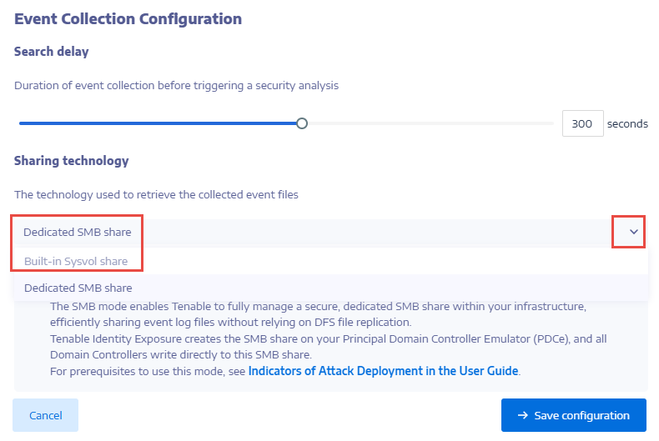The image size is (659, 441).
Task: Focus the 300 seconds input field
Action: pos(582,123)
